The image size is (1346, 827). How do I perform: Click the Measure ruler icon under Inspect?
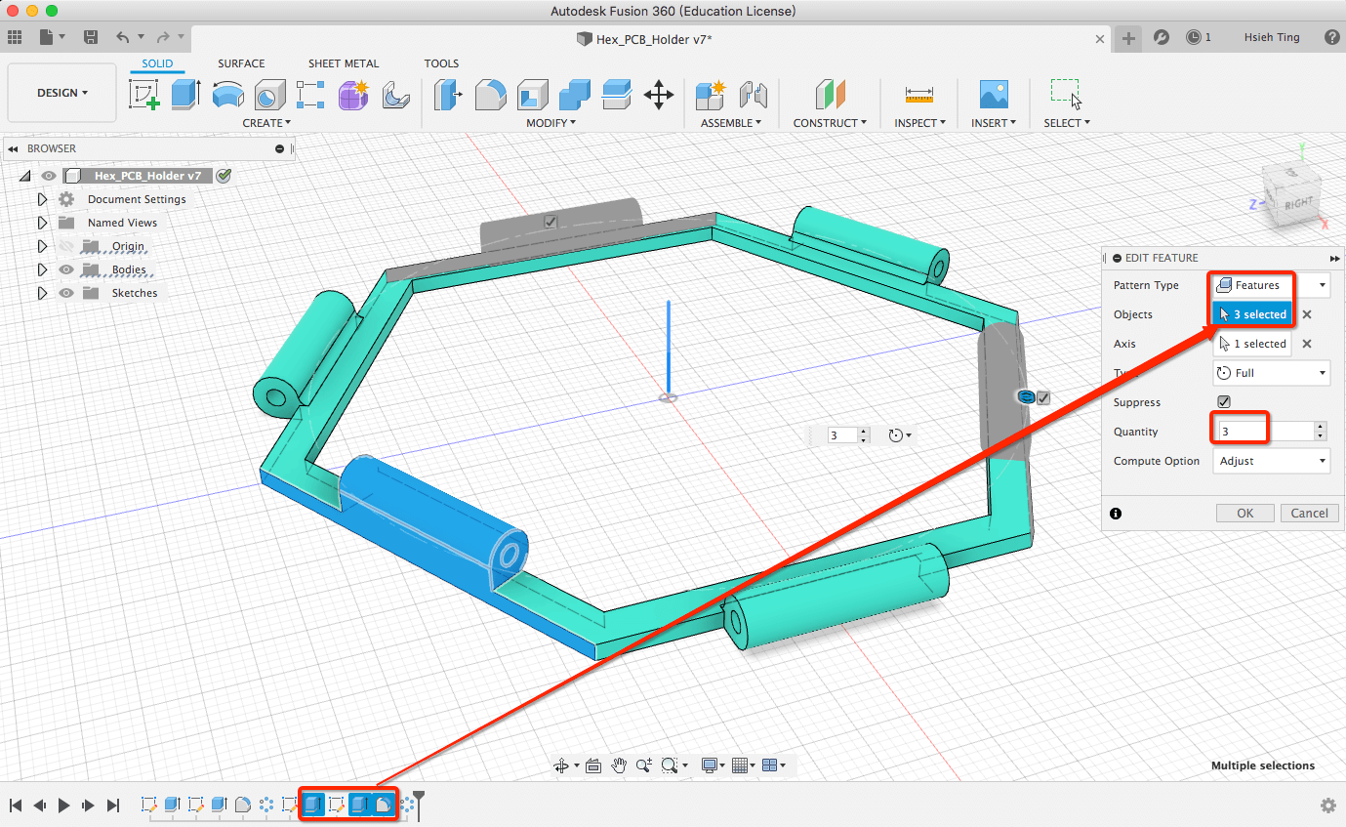918,95
